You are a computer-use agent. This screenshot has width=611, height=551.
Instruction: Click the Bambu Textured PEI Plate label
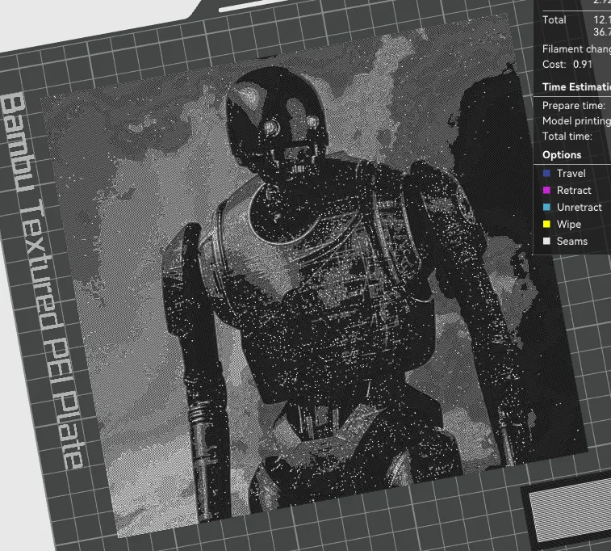point(41,280)
